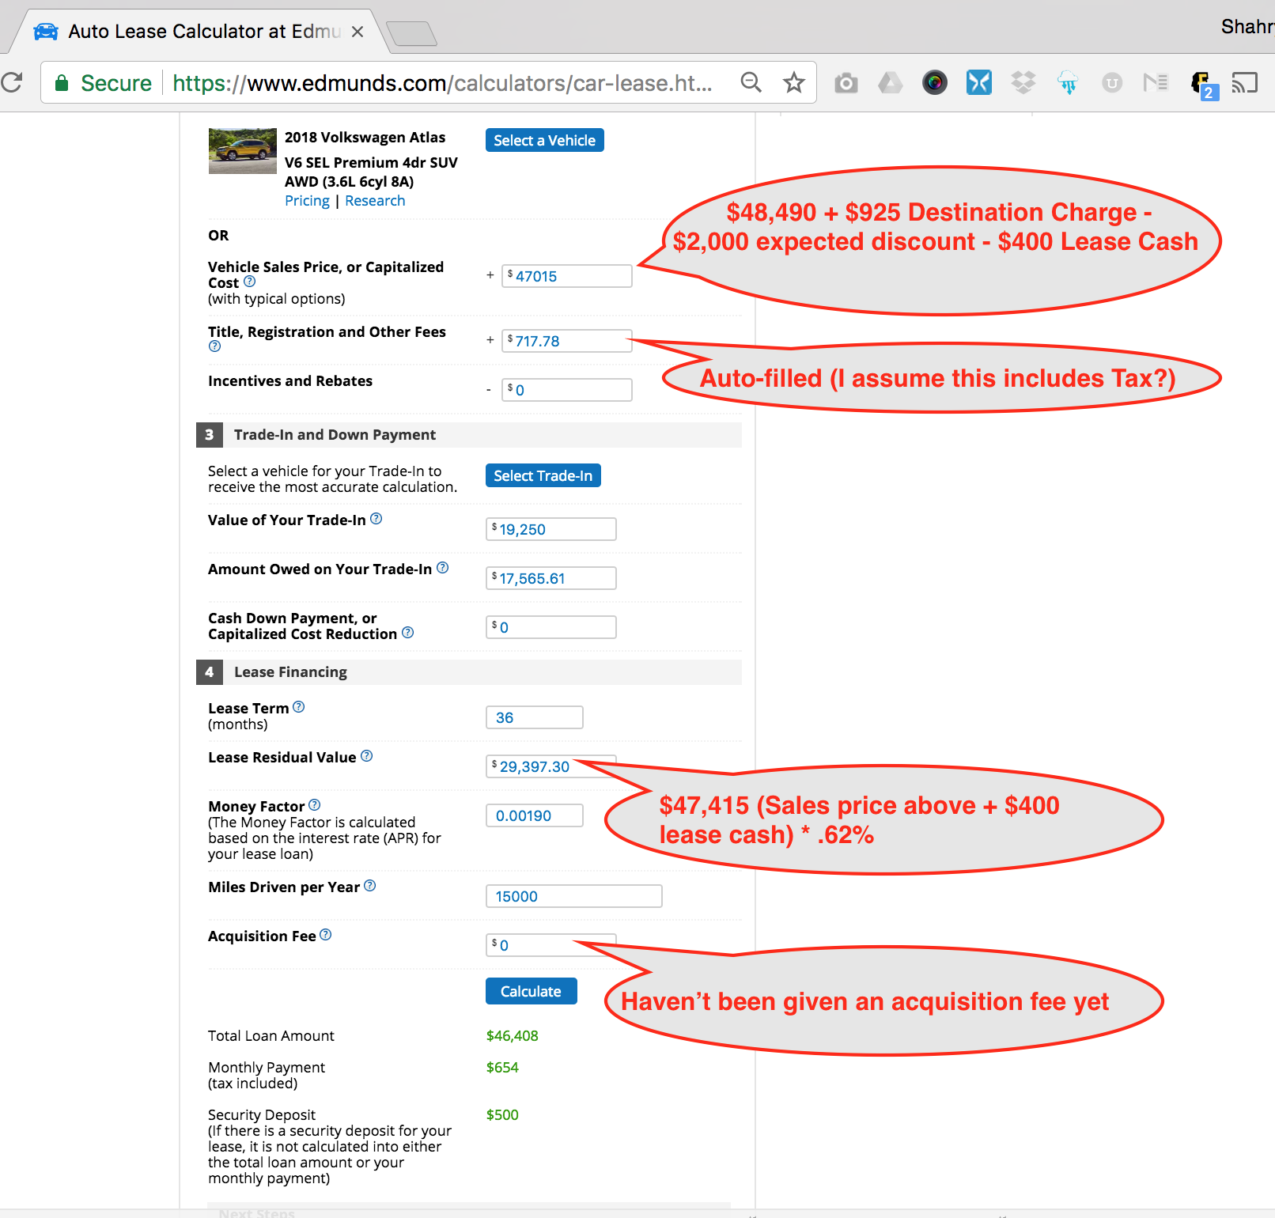Open the cloud download extension icon
The width and height of the screenshot is (1275, 1218).
point(1067,82)
